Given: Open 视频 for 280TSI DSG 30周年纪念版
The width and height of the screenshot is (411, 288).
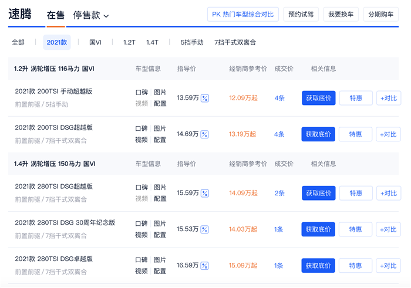Looking at the screenshot, I should (x=142, y=235).
